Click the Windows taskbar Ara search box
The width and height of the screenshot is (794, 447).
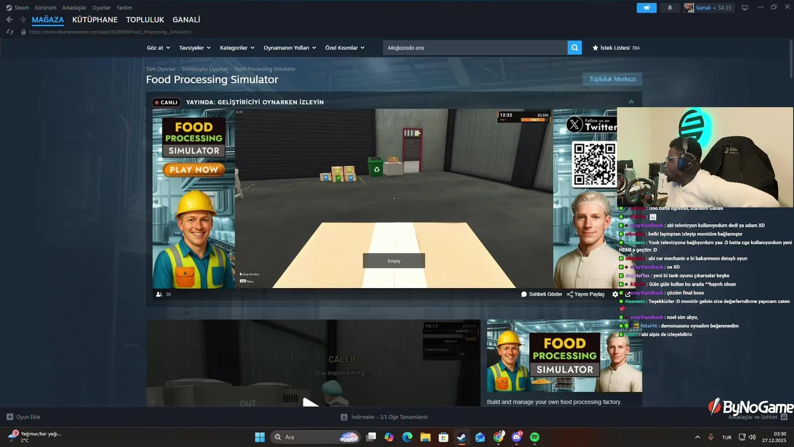[x=315, y=437]
